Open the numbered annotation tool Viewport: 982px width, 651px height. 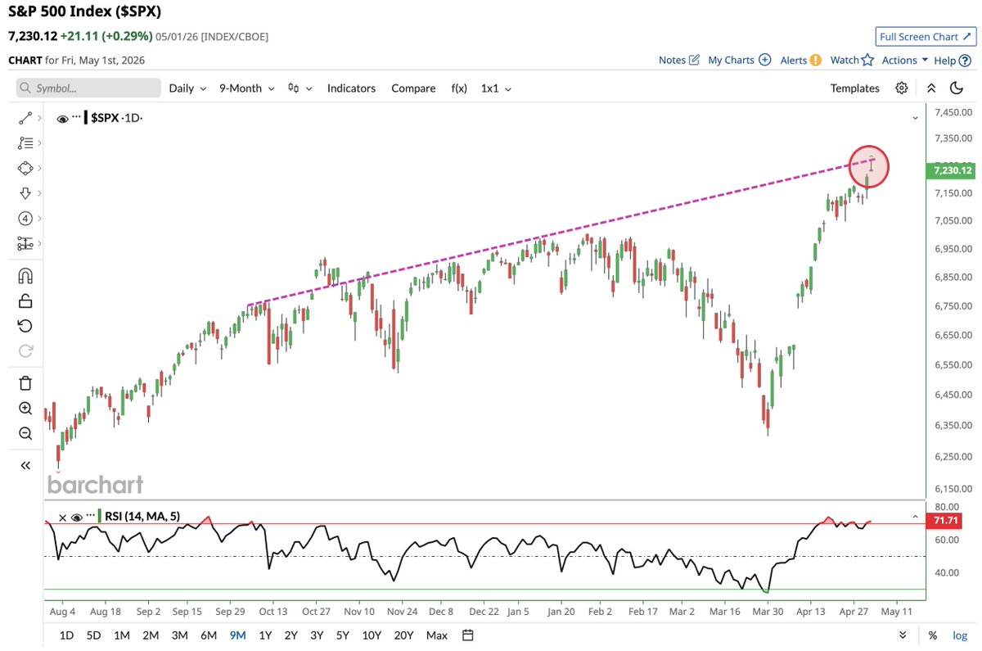25,219
